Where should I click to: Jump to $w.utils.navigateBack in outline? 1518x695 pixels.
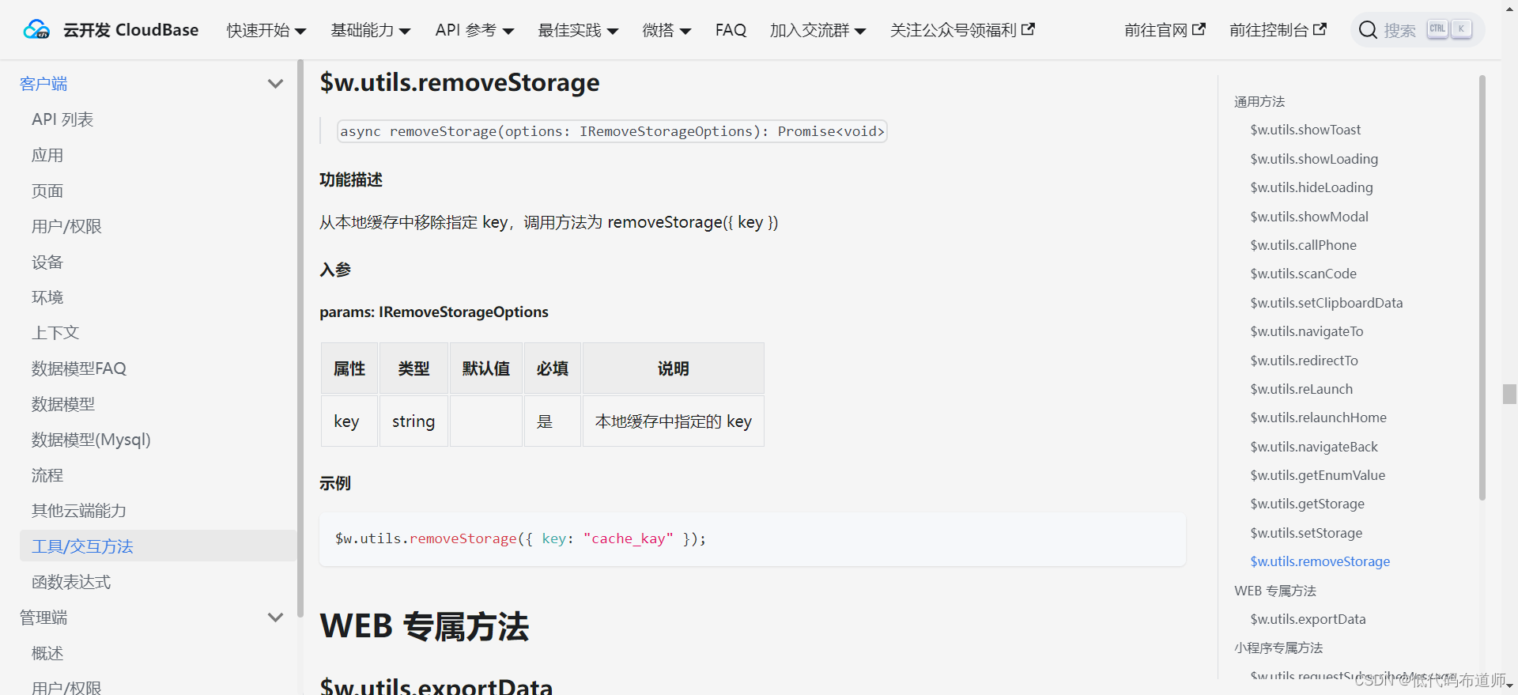[1314, 447]
